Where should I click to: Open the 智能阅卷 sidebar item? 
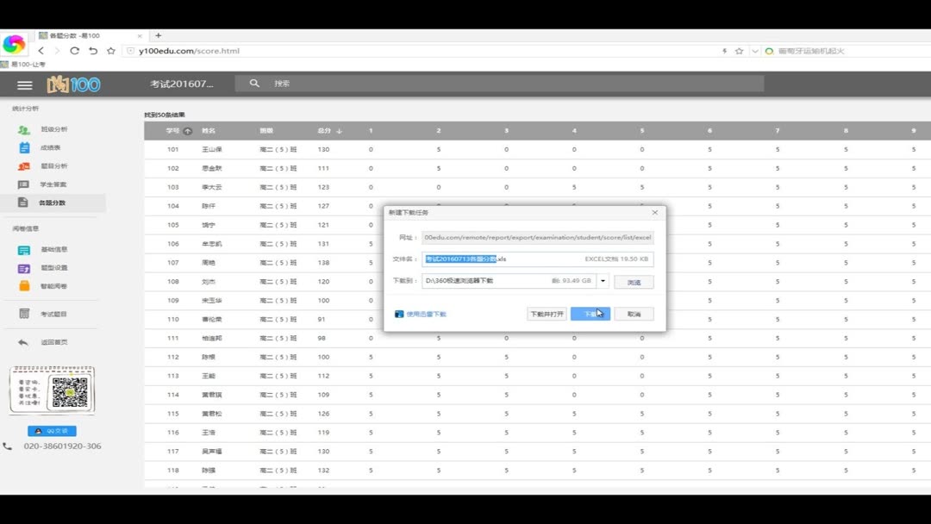pyautogui.click(x=43, y=286)
